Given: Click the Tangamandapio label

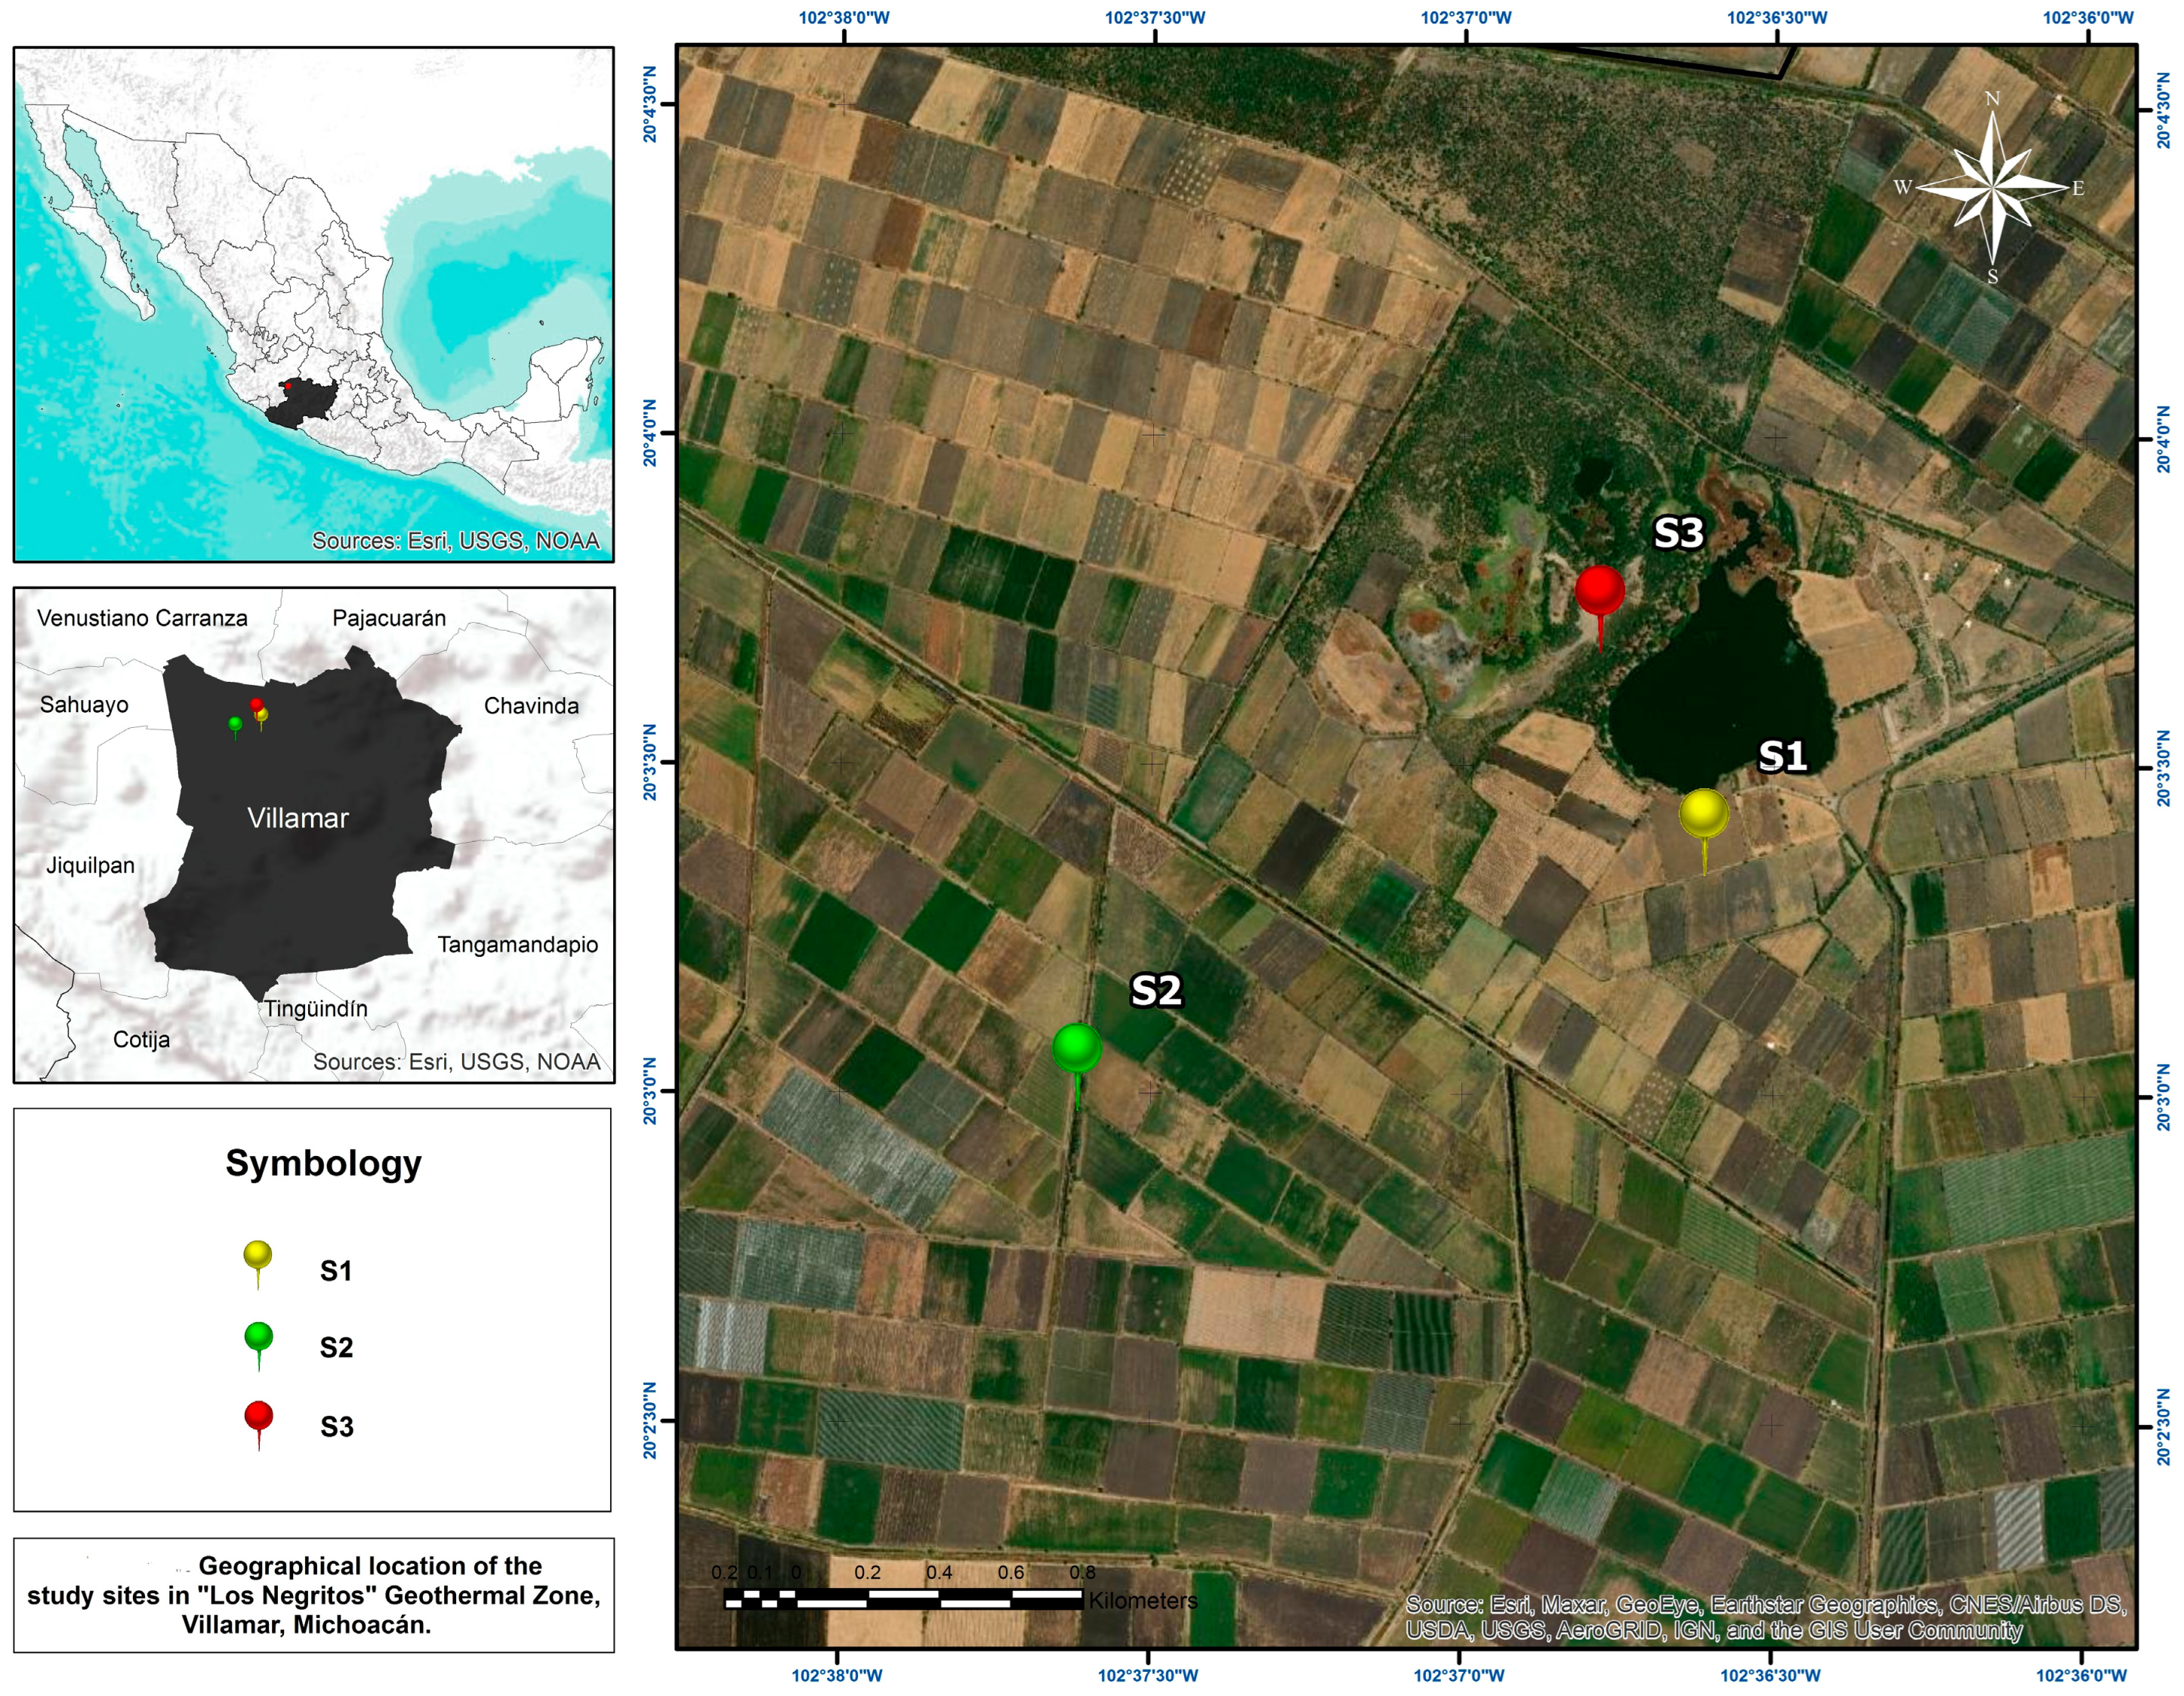Looking at the screenshot, I should 518,945.
